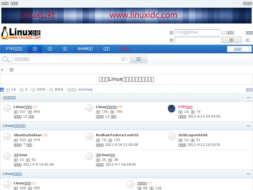Click the www.linuxidc.com banner image
Screen dimensions: 253x190
click(127, 15)
